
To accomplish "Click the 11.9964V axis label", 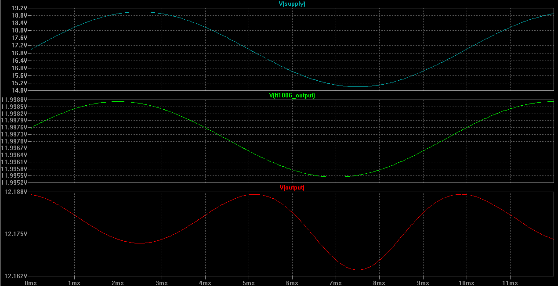I will [x=15, y=155].
